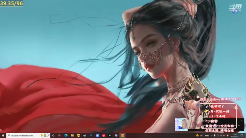The height and width of the screenshot is (138, 246).
Task: Close the notification toast popup
Action: [242, 121]
